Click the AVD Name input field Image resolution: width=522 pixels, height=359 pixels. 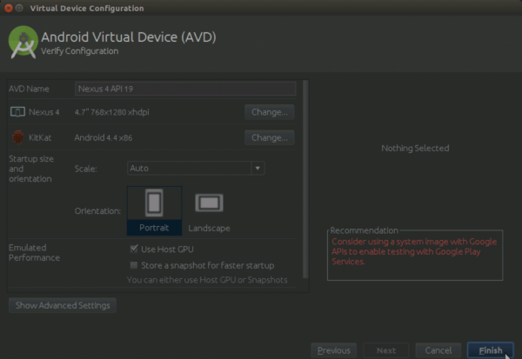coord(185,89)
